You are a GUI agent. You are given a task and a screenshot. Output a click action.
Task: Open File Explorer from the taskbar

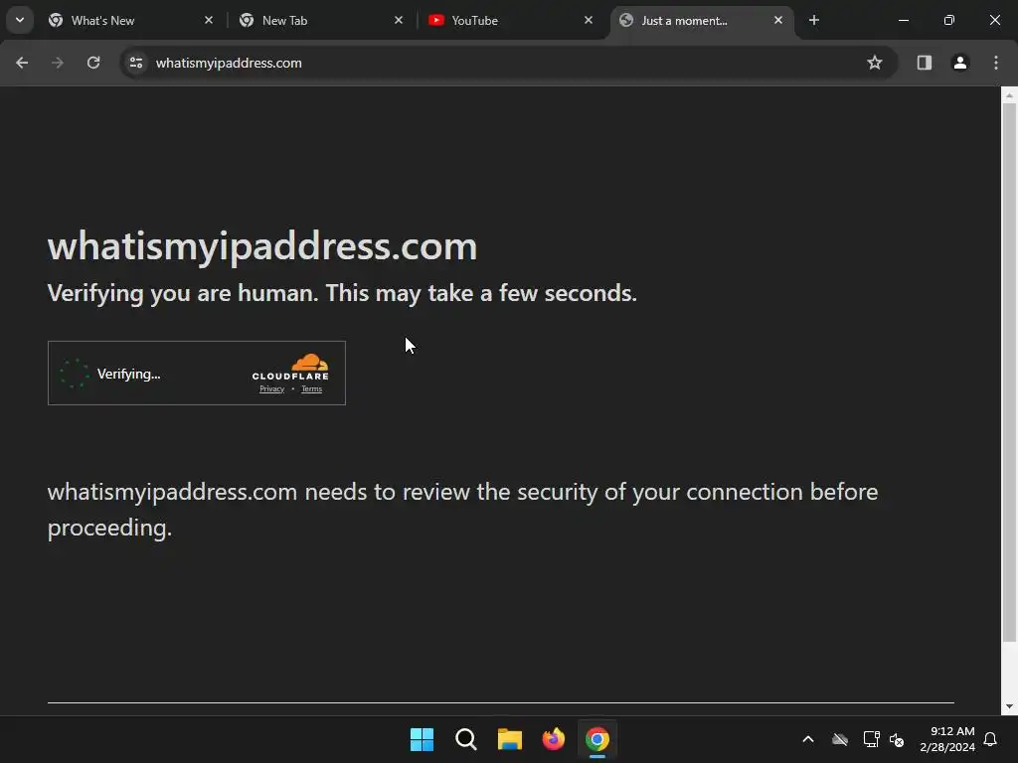pyautogui.click(x=510, y=739)
